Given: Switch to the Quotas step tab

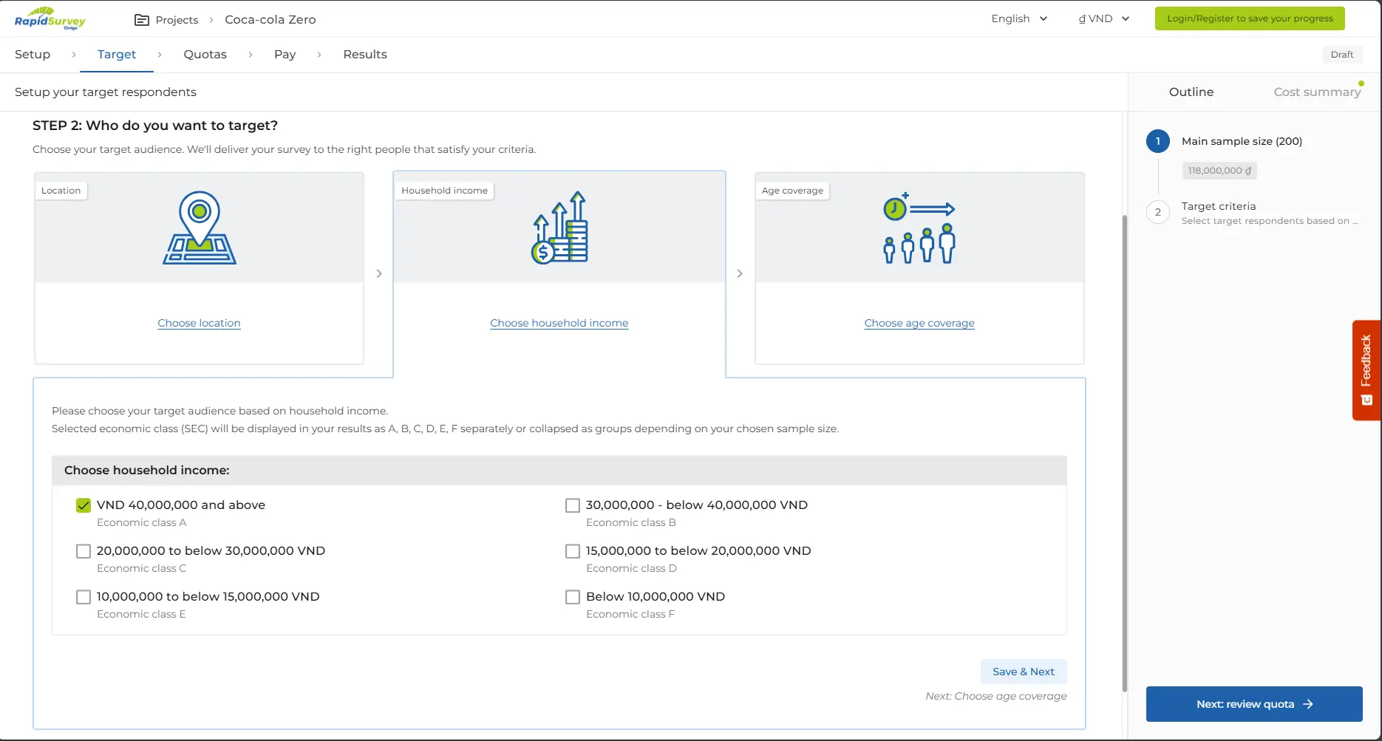Looking at the screenshot, I should [x=205, y=55].
